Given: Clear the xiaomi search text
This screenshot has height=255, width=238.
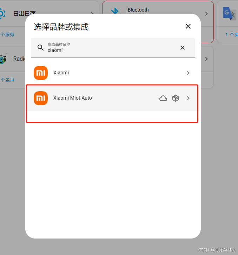Looking at the screenshot, I should point(183,48).
